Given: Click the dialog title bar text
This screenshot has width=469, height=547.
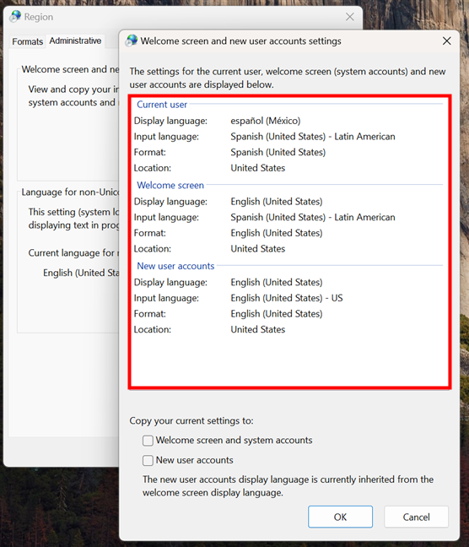Looking at the screenshot, I should point(240,41).
